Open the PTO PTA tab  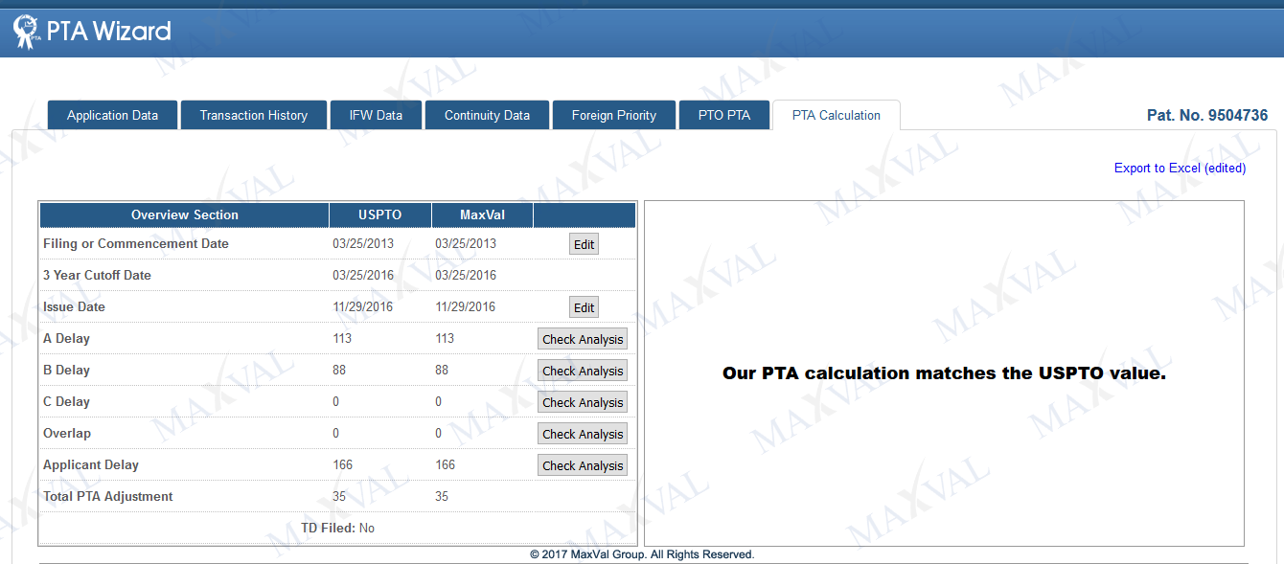pyautogui.click(x=724, y=115)
